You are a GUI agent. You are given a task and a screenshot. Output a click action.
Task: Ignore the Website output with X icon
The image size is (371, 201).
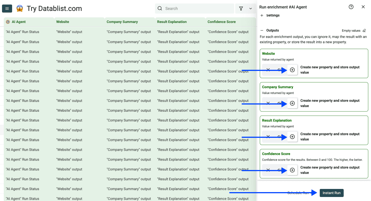click(x=268, y=69)
